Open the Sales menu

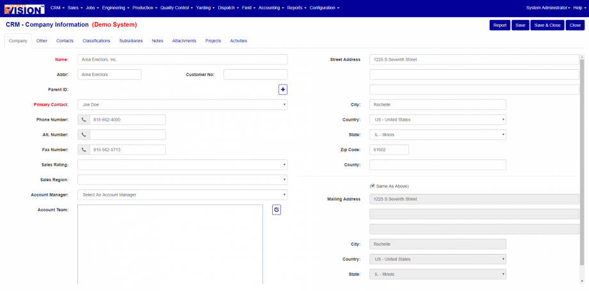coord(75,8)
